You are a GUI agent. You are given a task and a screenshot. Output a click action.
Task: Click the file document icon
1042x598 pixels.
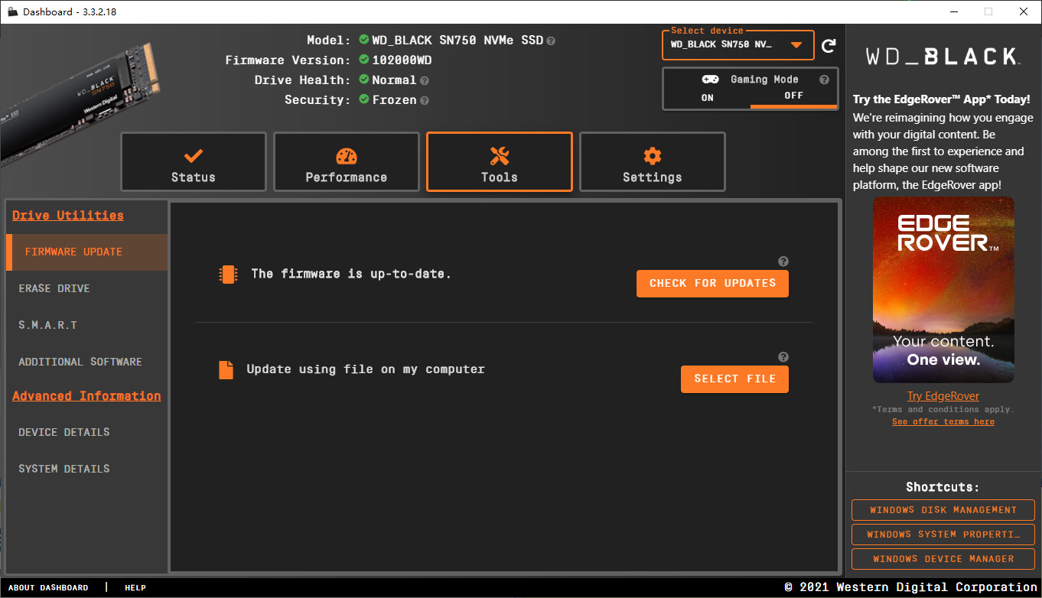[226, 370]
